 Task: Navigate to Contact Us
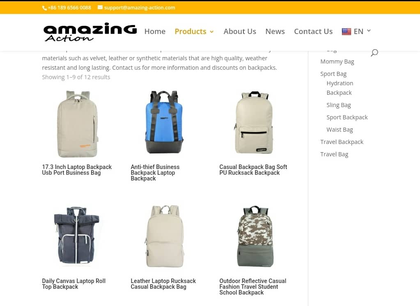coord(313,31)
